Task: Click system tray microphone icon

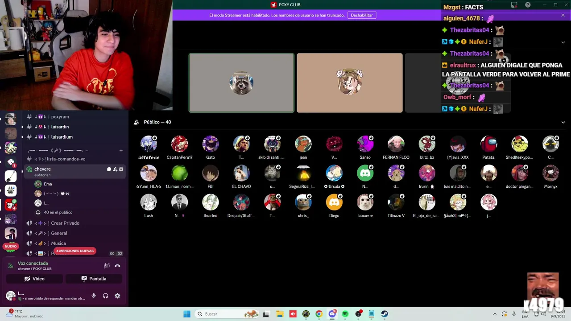Action: [514, 314]
